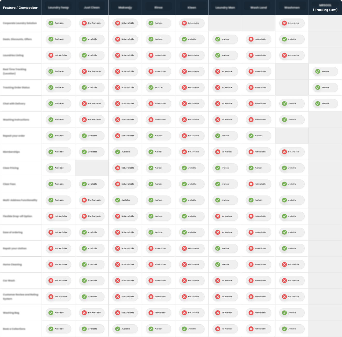Click the Not Available badge for Just Clean Multi-Address Functionality
Image resolution: width=342 pixels, height=337 pixels.
pyautogui.click(x=92, y=200)
